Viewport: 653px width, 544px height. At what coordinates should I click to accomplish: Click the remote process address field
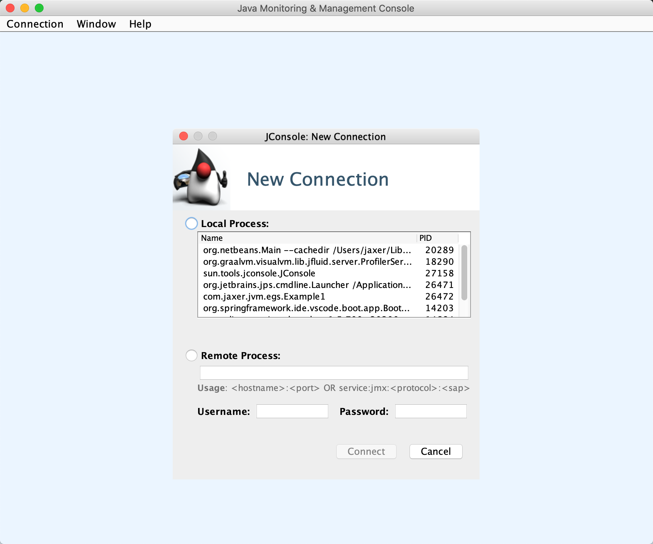point(334,373)
